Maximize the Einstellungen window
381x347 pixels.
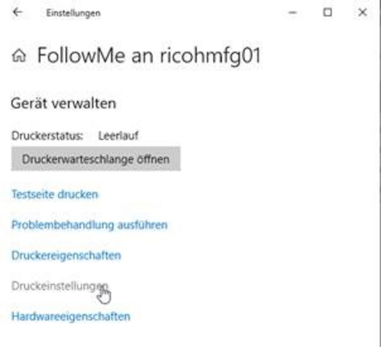click(x=327, y=12)
